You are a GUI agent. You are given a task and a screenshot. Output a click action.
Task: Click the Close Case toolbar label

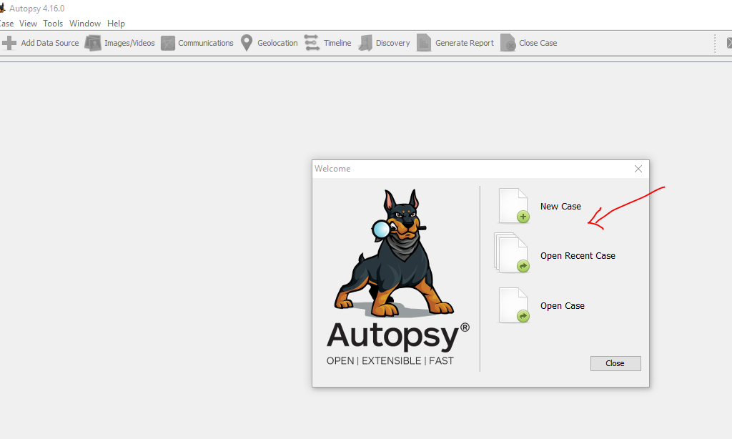(538, 43)
